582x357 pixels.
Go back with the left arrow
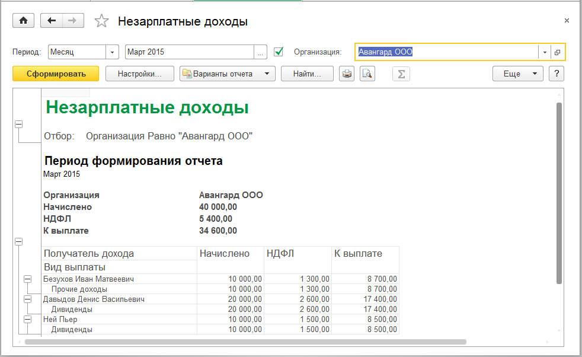pyautogui.click(x=52, y=21)
